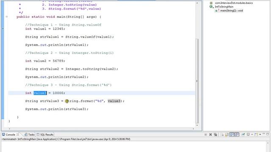Switch to SQL Results tab

click(x=45, y=135)
